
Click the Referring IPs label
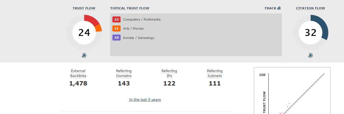coord(169,73)
